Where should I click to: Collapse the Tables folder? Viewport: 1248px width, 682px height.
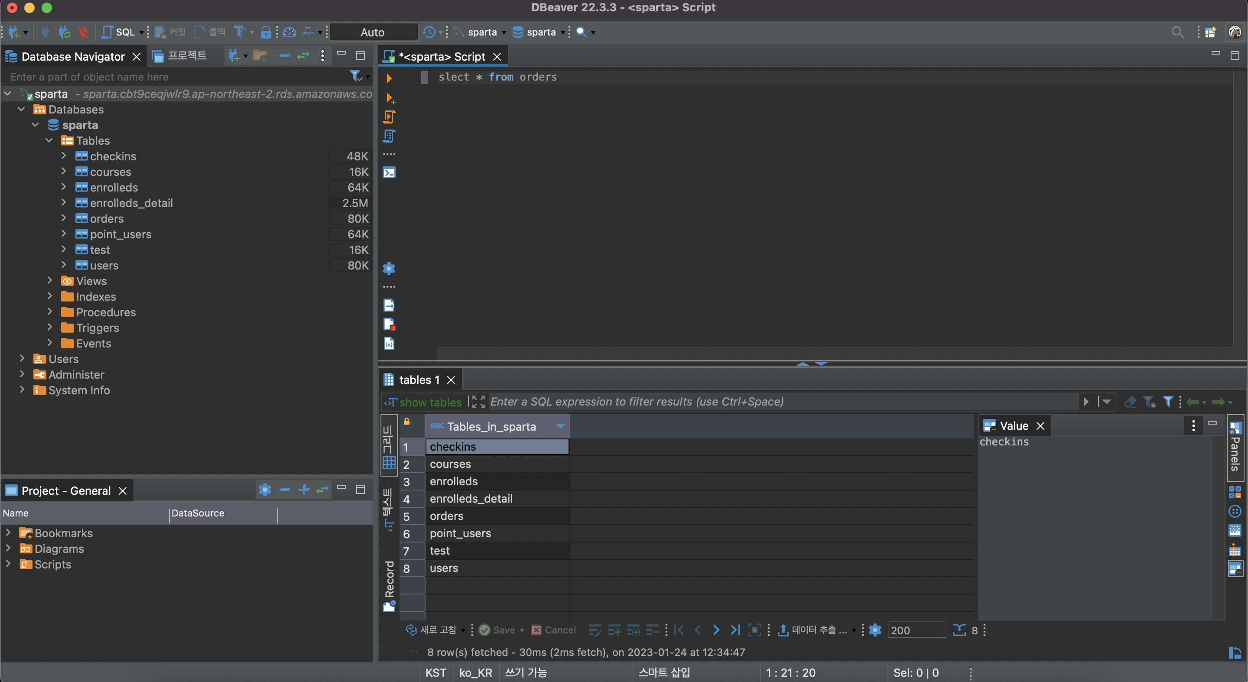pyautogui.click(x=49, y=140)
